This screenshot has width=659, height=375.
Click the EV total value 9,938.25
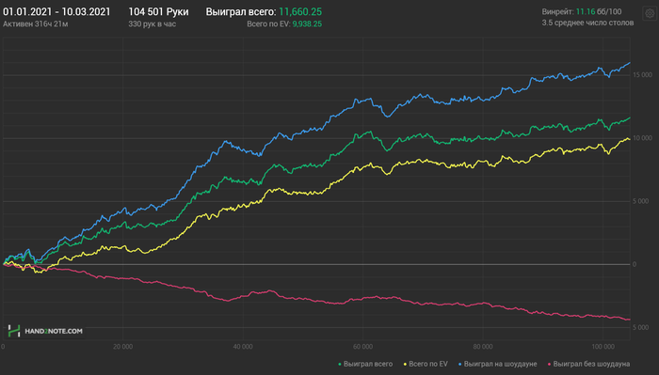[307, 23]
